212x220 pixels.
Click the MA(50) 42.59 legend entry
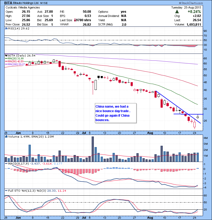coord(14,61)
